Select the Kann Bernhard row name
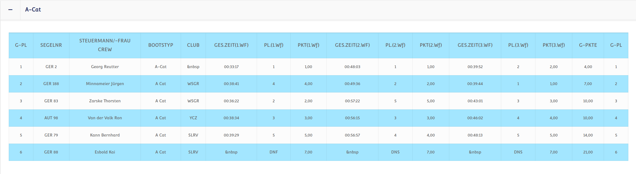636x174 pixels. click(105, 135)
